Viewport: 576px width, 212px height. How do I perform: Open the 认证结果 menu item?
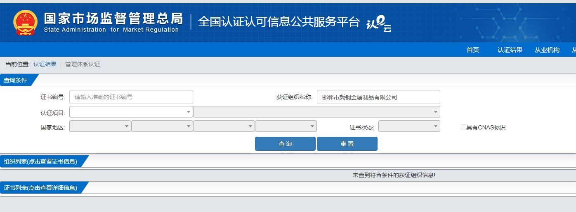[x=510, y=50]
